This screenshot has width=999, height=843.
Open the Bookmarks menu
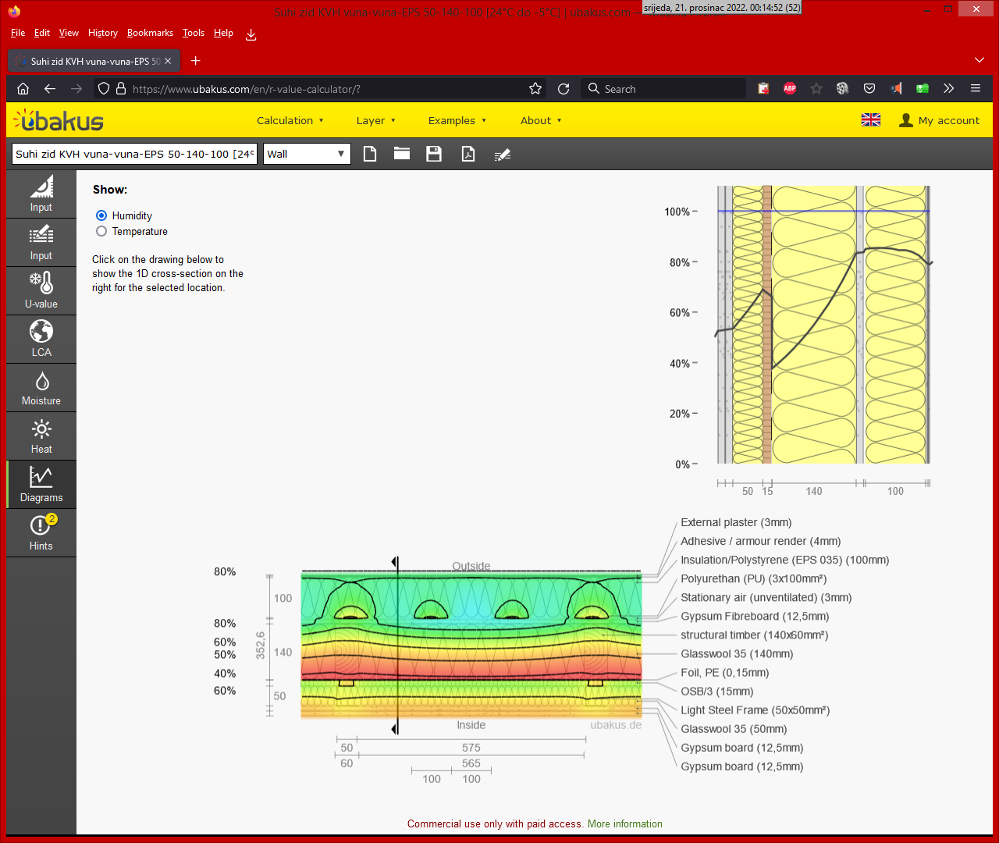[x=150, y=33]
